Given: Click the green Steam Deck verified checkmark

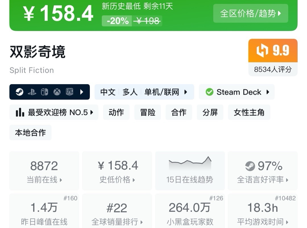Looking at the screenshot, I should [x=209, y=92].
